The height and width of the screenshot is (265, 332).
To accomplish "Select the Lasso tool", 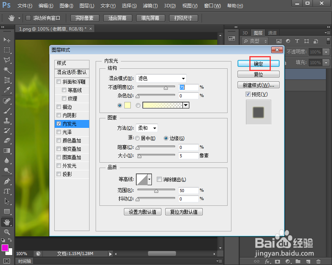I will 6,59.
